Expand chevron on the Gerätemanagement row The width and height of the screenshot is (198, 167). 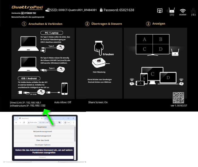pos(72,136)
